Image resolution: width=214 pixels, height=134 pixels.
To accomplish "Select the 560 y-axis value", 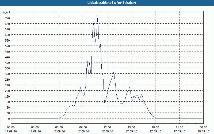I will (x=7, y=40).
